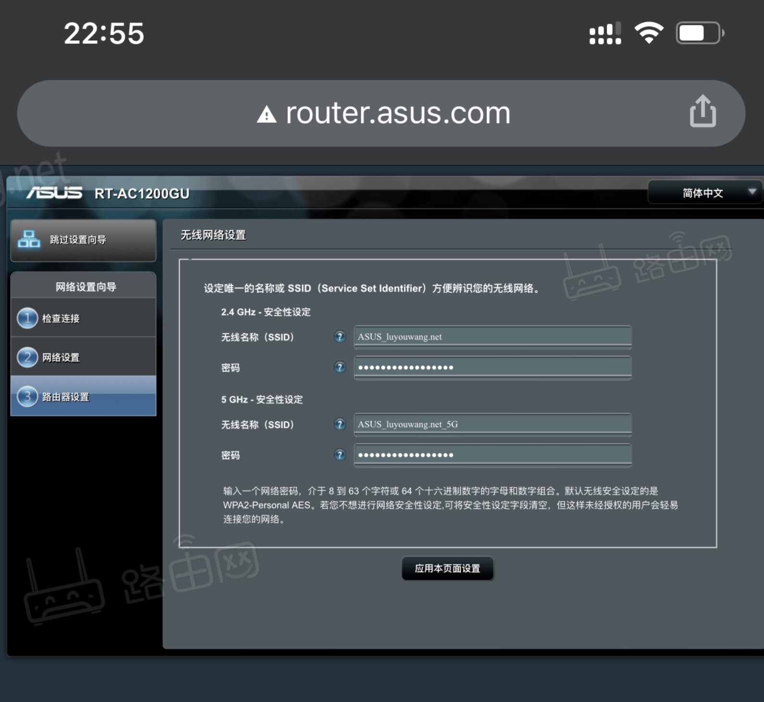Tap the not-secure warning triangle icon

267,115
